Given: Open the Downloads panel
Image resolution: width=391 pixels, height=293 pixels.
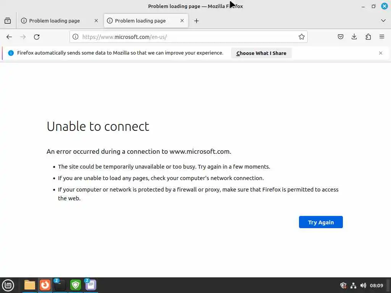Looking at the screenshot, I should (x=354, y=37).
